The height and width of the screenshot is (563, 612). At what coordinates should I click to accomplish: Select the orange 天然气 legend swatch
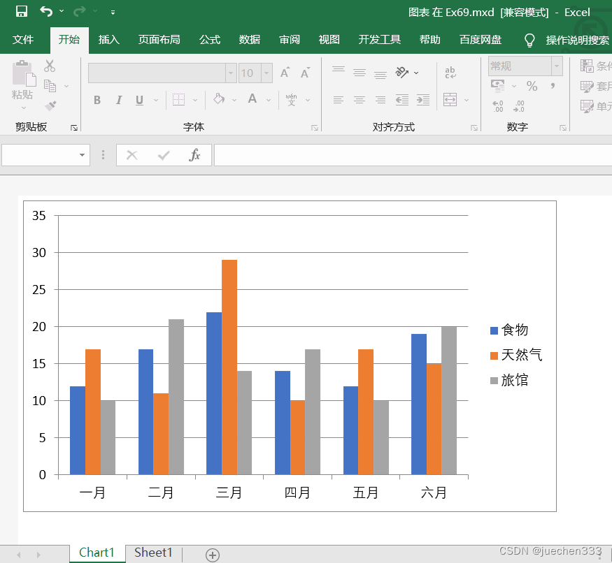tap(494, 356)
